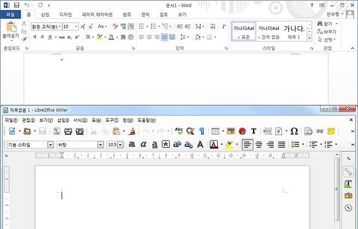
Task: Click the Cut scissors icon in Word ribbon
Action: point(24,23)
